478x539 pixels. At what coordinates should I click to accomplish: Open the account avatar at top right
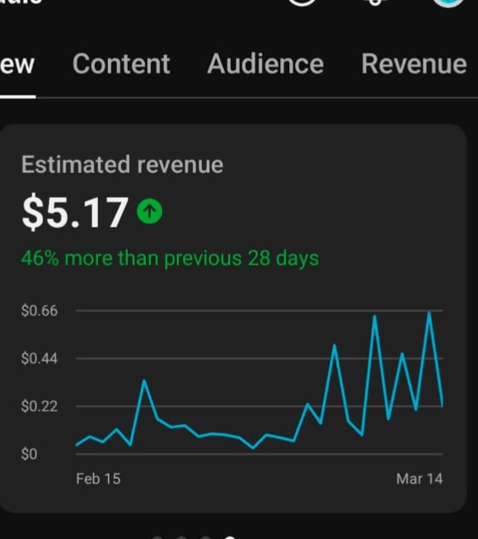pos(448,2)
